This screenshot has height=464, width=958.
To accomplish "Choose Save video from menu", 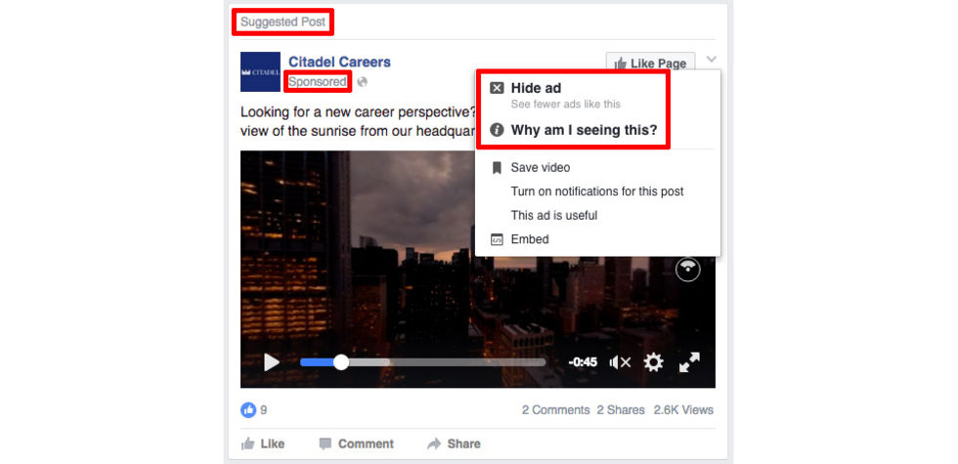I will coord(540,167).
